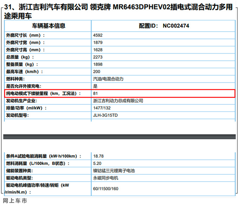The width and height of the screenshot is (239, 204).
Task: Click the label '是否允许外接充电'
Action: (x=24, y=86)
